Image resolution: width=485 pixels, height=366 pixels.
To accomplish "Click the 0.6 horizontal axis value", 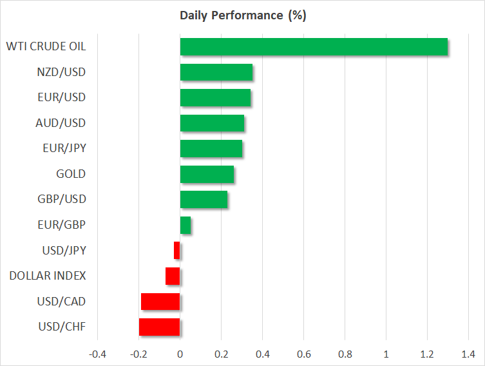I will tap(303, 354).
